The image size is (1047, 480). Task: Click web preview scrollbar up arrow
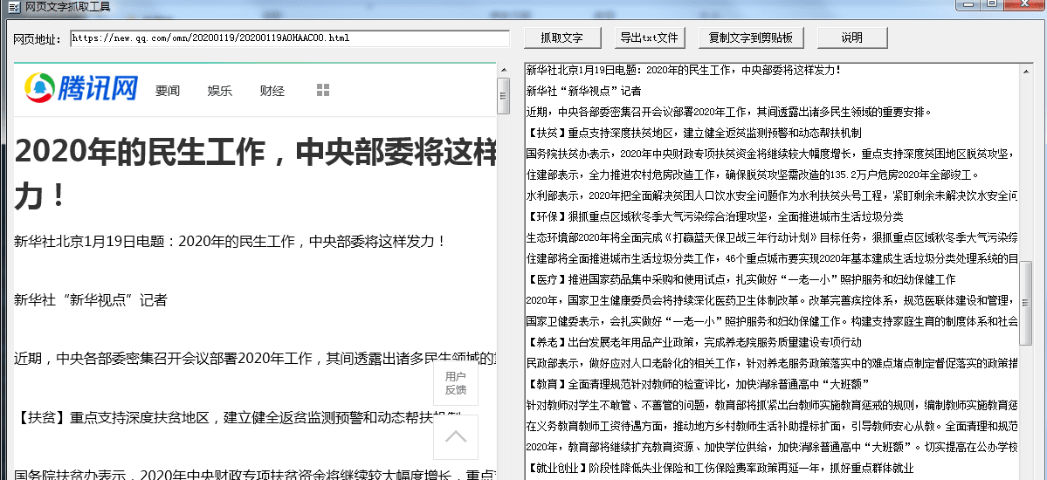point(503,70)
